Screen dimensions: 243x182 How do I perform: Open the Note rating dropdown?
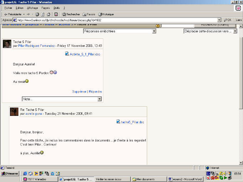pos(62,99)
